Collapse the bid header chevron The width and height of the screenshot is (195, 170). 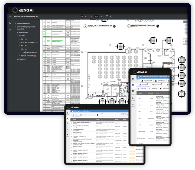pos(138,80)
